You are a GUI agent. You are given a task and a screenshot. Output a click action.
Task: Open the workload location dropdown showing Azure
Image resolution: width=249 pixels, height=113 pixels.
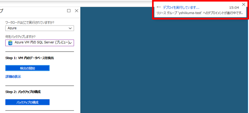click(40, 28)
